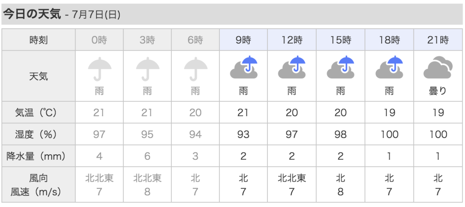Select the 9時 column header

(x=243, y=40)
